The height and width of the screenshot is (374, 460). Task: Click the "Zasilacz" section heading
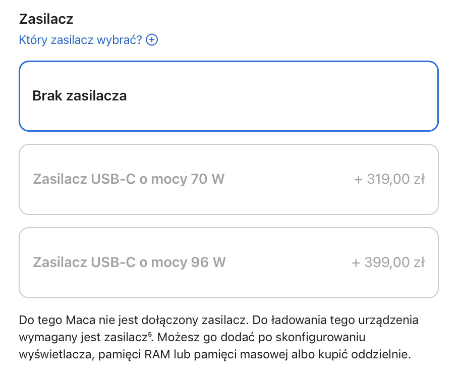(x=46, y=19)
